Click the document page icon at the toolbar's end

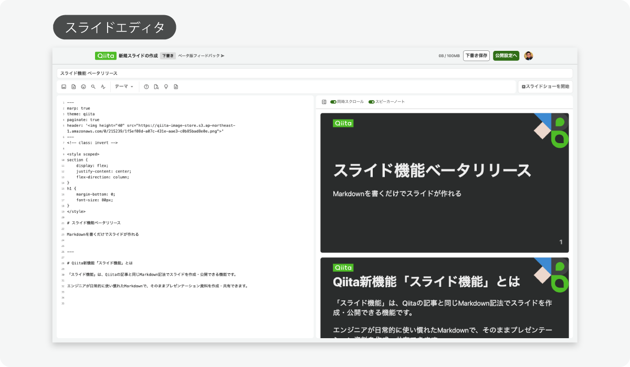click(176, 87)
